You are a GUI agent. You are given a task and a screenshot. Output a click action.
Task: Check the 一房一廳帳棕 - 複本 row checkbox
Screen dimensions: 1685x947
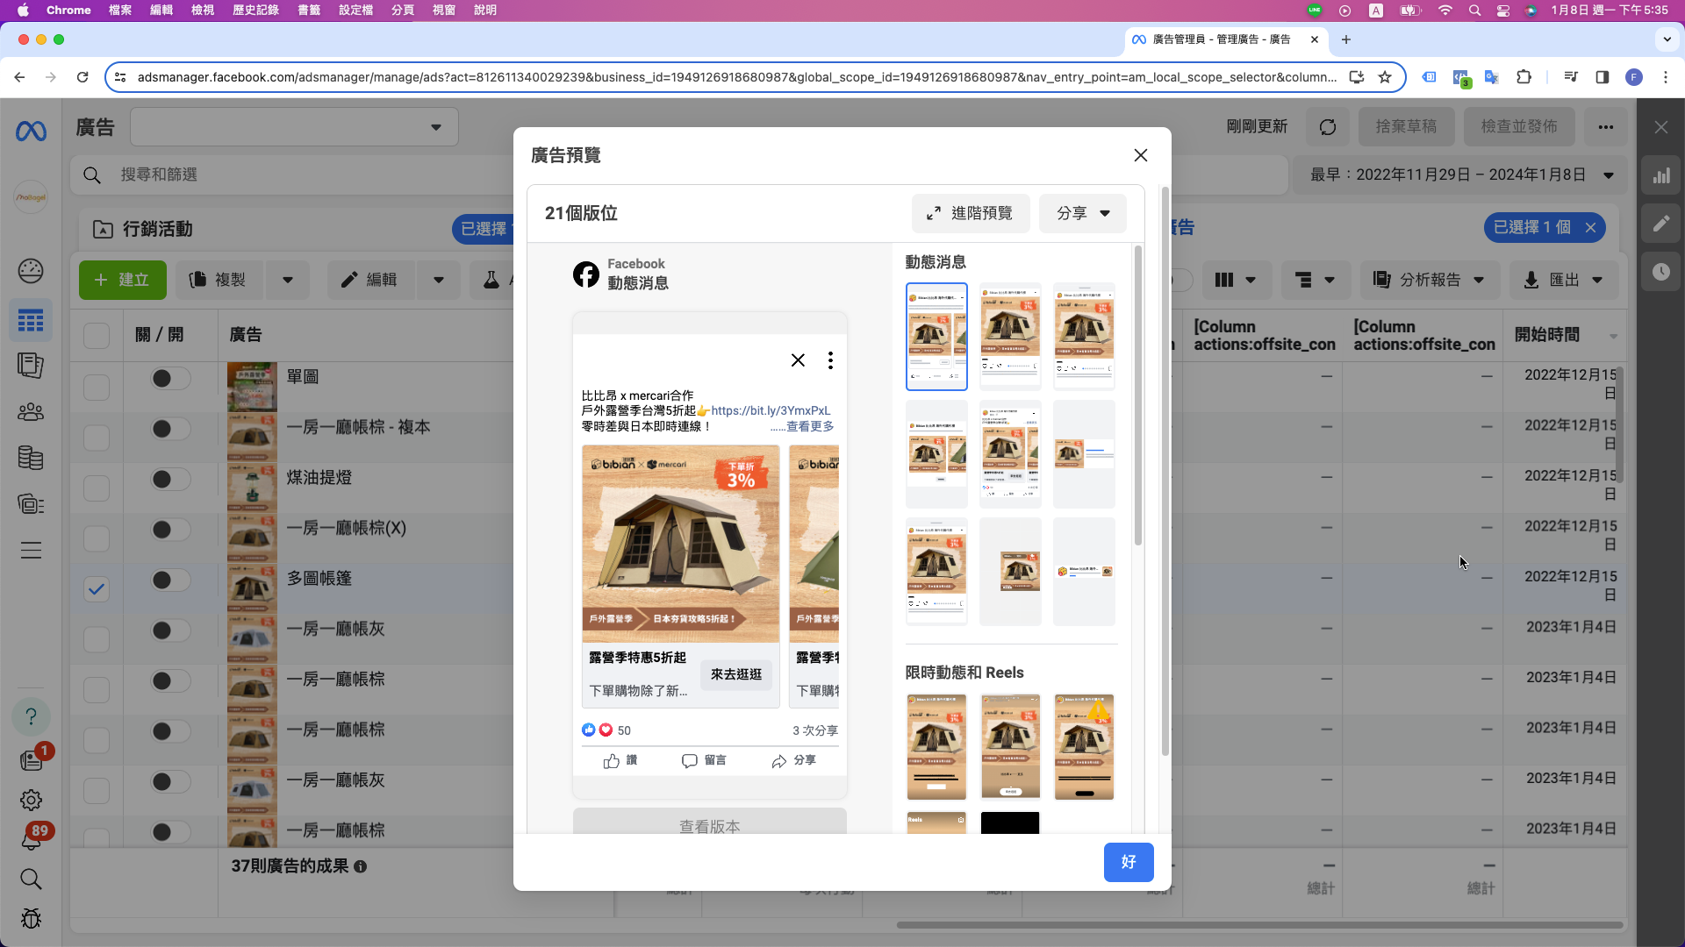(97, 438)
